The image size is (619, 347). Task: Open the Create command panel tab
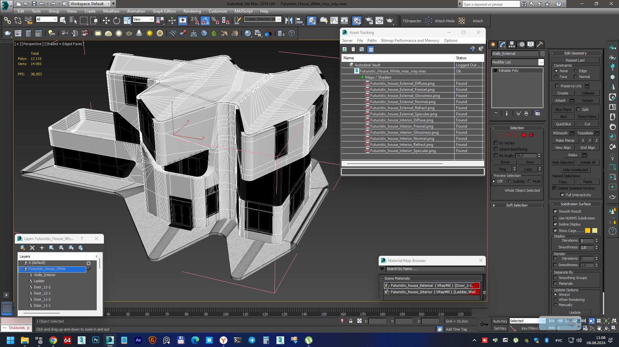click(493, 44)
